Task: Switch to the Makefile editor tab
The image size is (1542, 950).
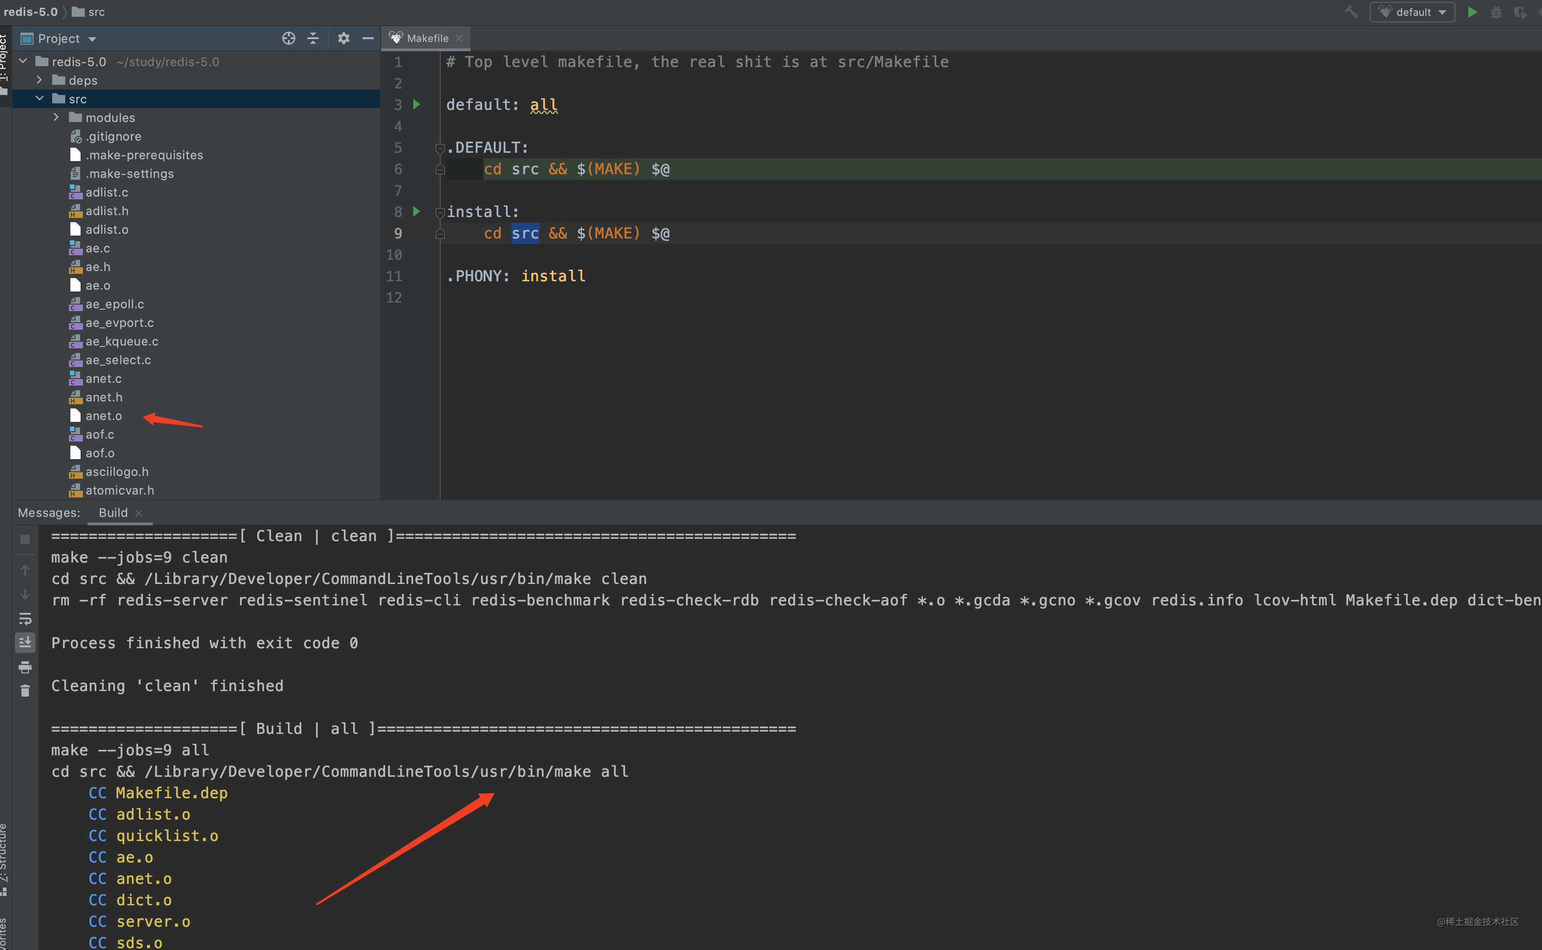Action: [427, 38]
